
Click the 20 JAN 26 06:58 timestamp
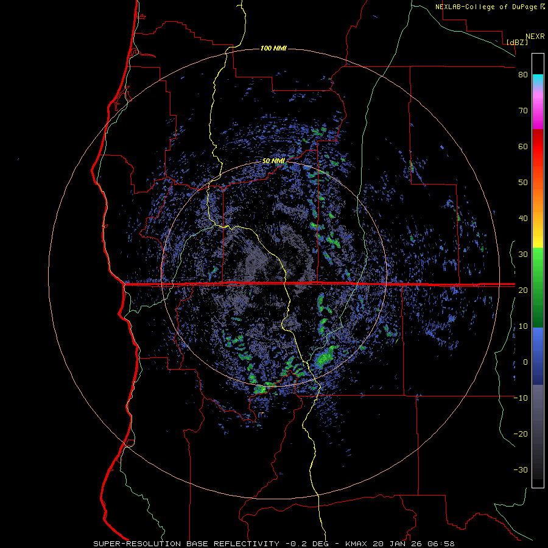pos(414,544)
